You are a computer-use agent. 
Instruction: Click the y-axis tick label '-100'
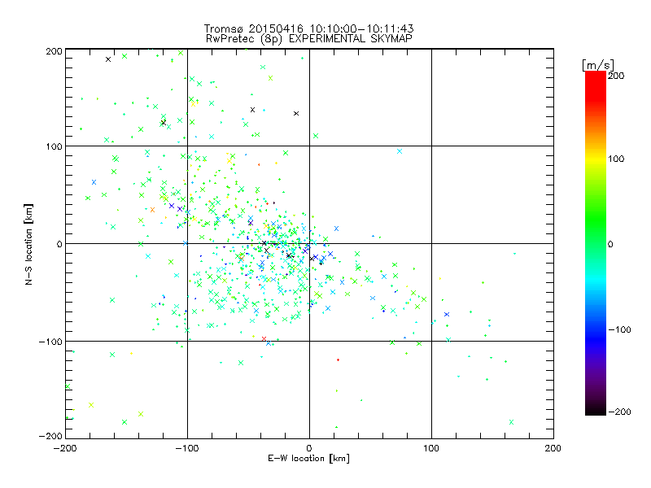pos(50,342)
